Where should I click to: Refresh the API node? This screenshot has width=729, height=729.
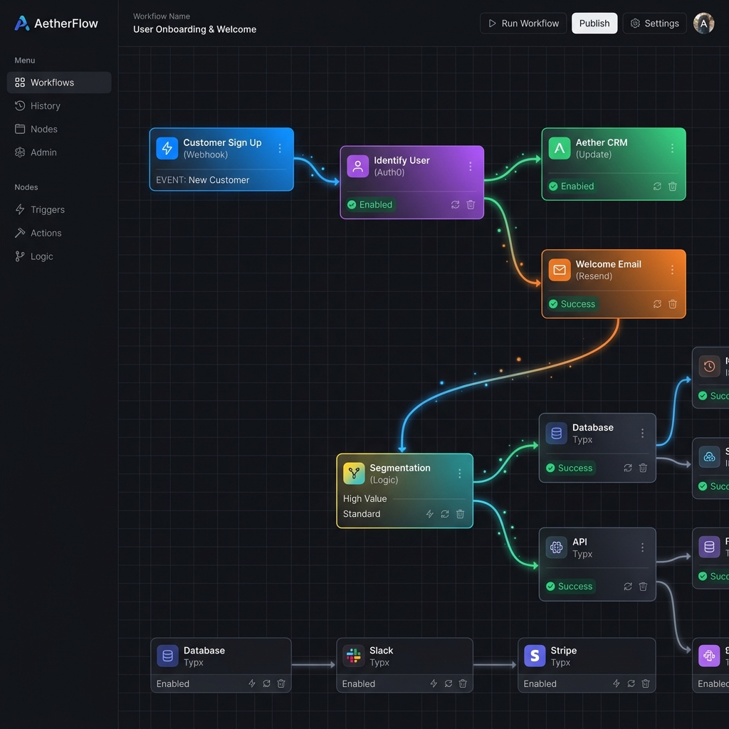coord(628,587)
